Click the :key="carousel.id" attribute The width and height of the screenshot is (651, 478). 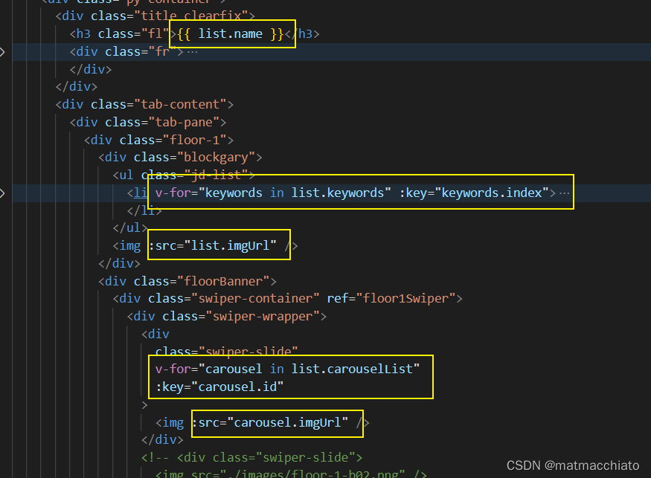(219, 387)
